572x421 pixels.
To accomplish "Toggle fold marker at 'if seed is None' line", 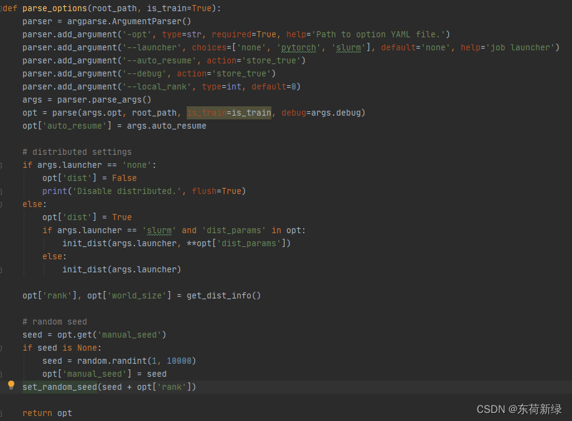I will click(x=1, y=348).
